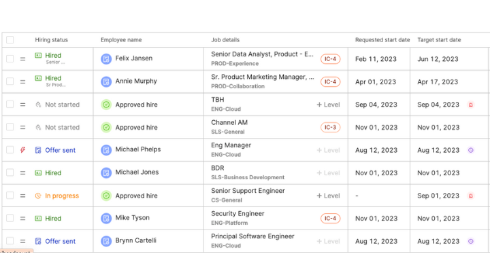Open the IC-4 level badge for Senior Data Analyst
490x275 pixels.
330,59
